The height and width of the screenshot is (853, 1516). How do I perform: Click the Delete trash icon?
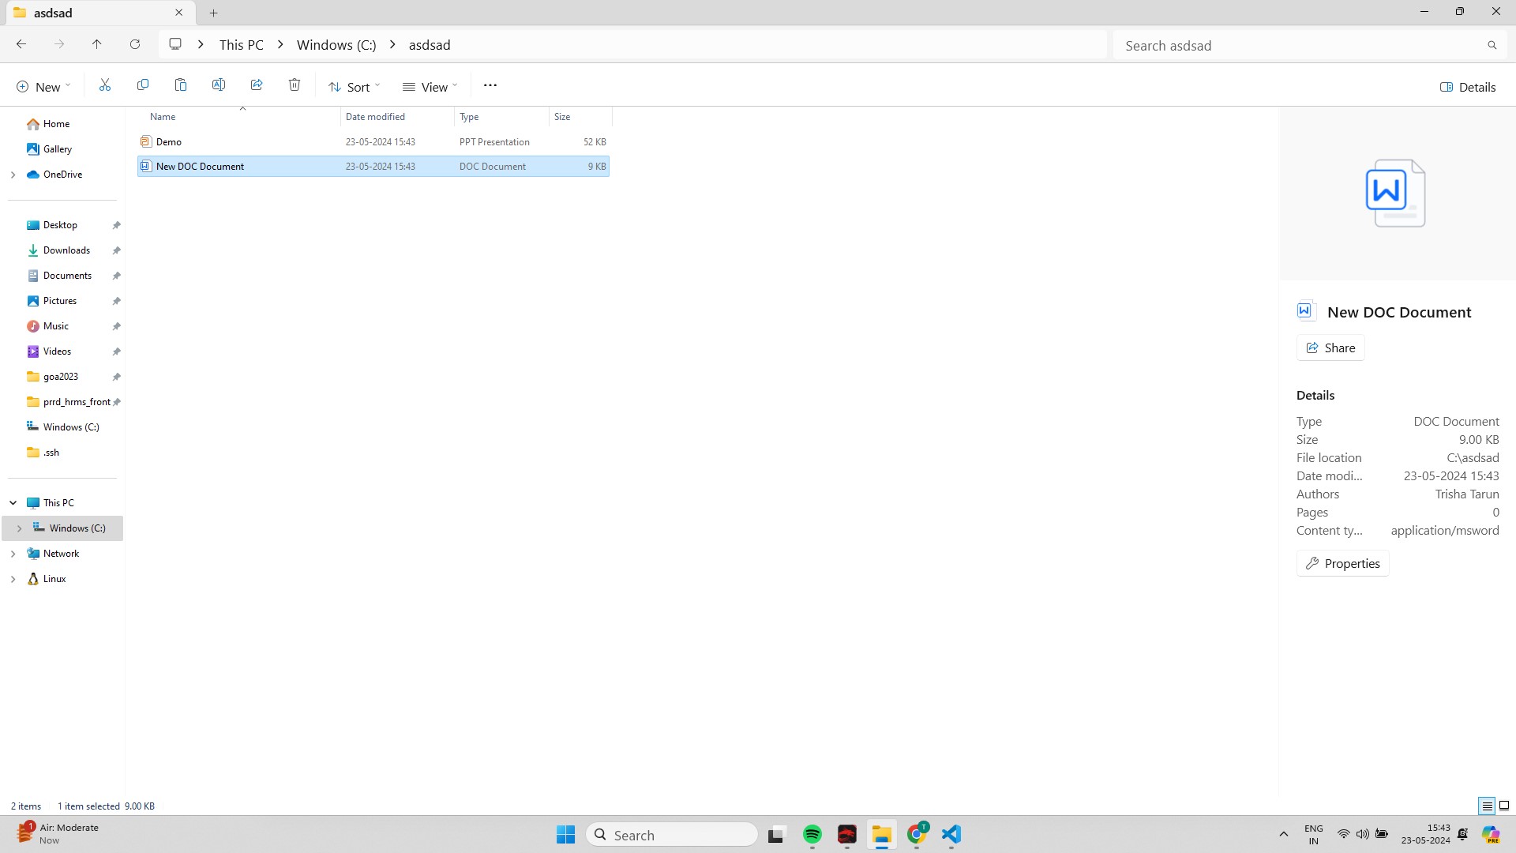295,85
